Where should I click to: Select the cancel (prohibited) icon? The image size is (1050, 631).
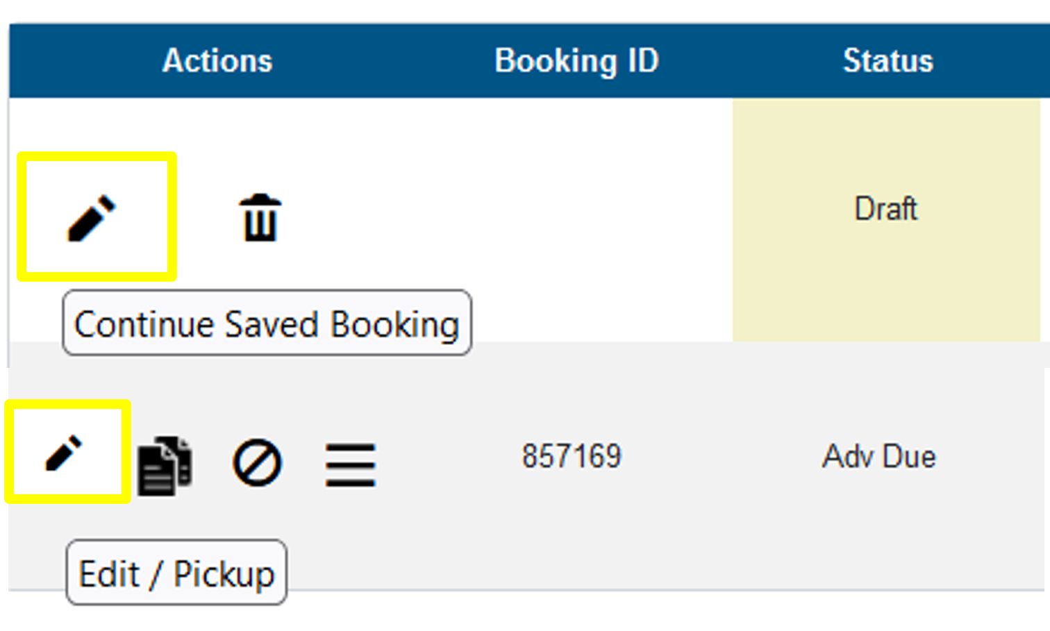[258, 462]
